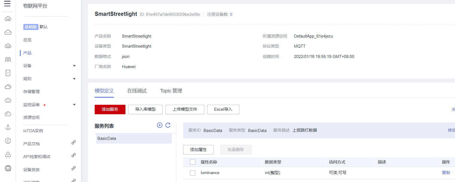Click the 添加属性 button
The image size is (455, 182).
pos(198,150)
